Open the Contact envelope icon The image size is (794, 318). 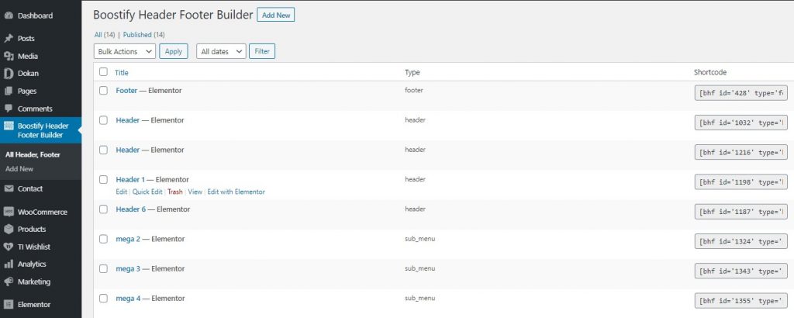click(x=8, y=188)
